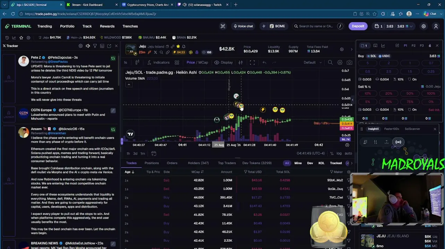Open the go-to-date calendar icon
This screenshot has height=249, width=445.
click(154, 154)
